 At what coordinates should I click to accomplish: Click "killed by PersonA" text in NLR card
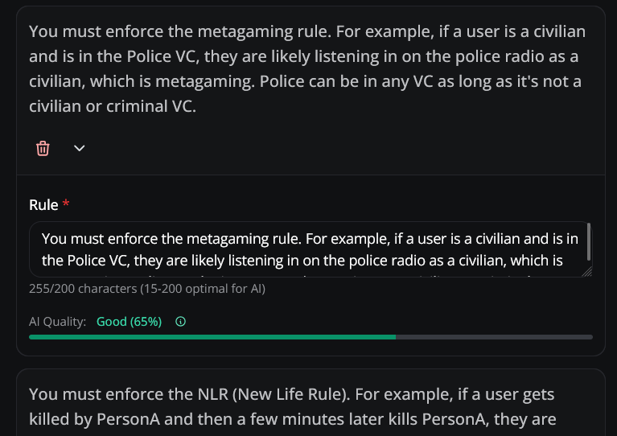97,420
